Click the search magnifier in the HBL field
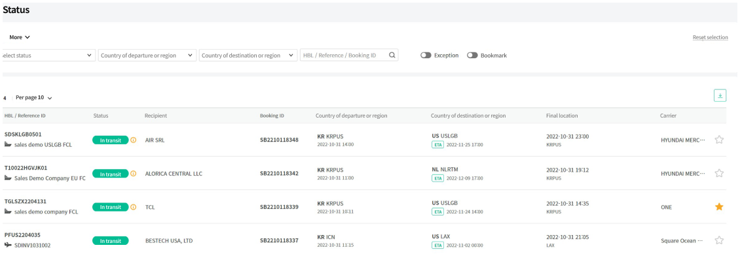The width and height of the screenshot is (740, 256). 392,55
